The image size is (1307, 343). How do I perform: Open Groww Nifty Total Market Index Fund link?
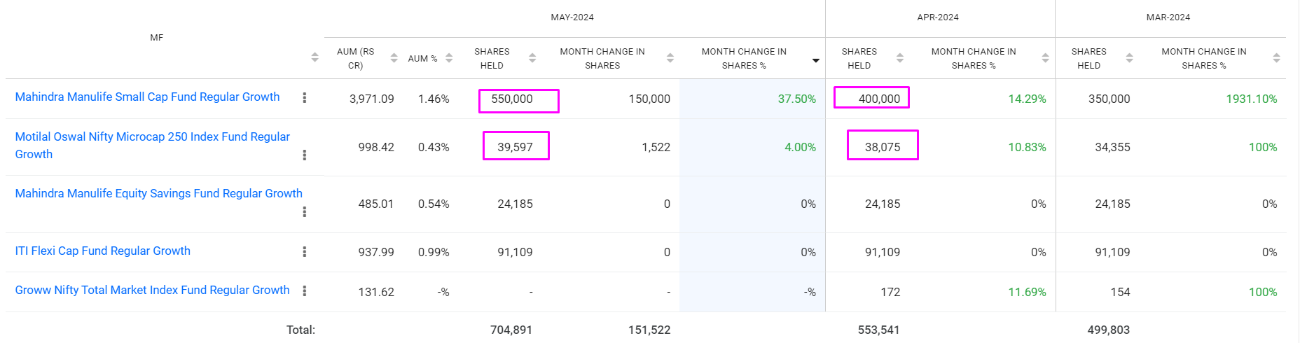click(152, 290)
